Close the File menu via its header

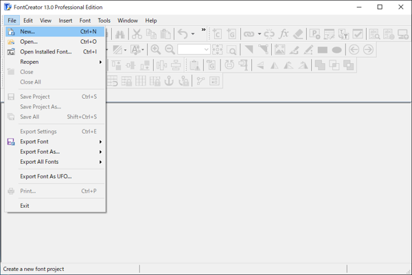point(12,21)
